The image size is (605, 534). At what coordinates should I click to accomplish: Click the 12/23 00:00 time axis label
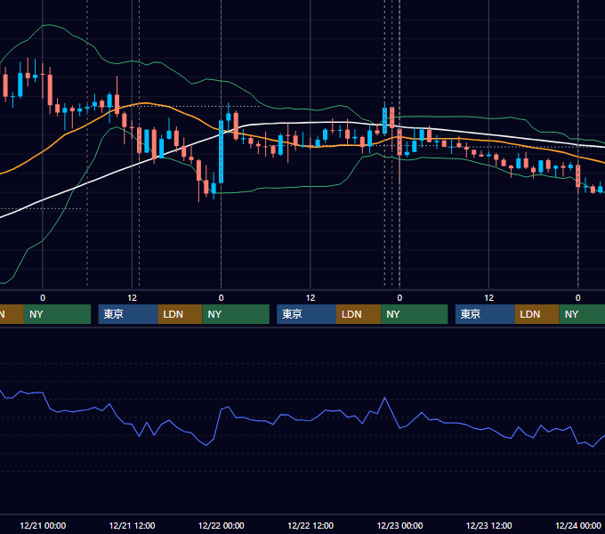[399, 525]
